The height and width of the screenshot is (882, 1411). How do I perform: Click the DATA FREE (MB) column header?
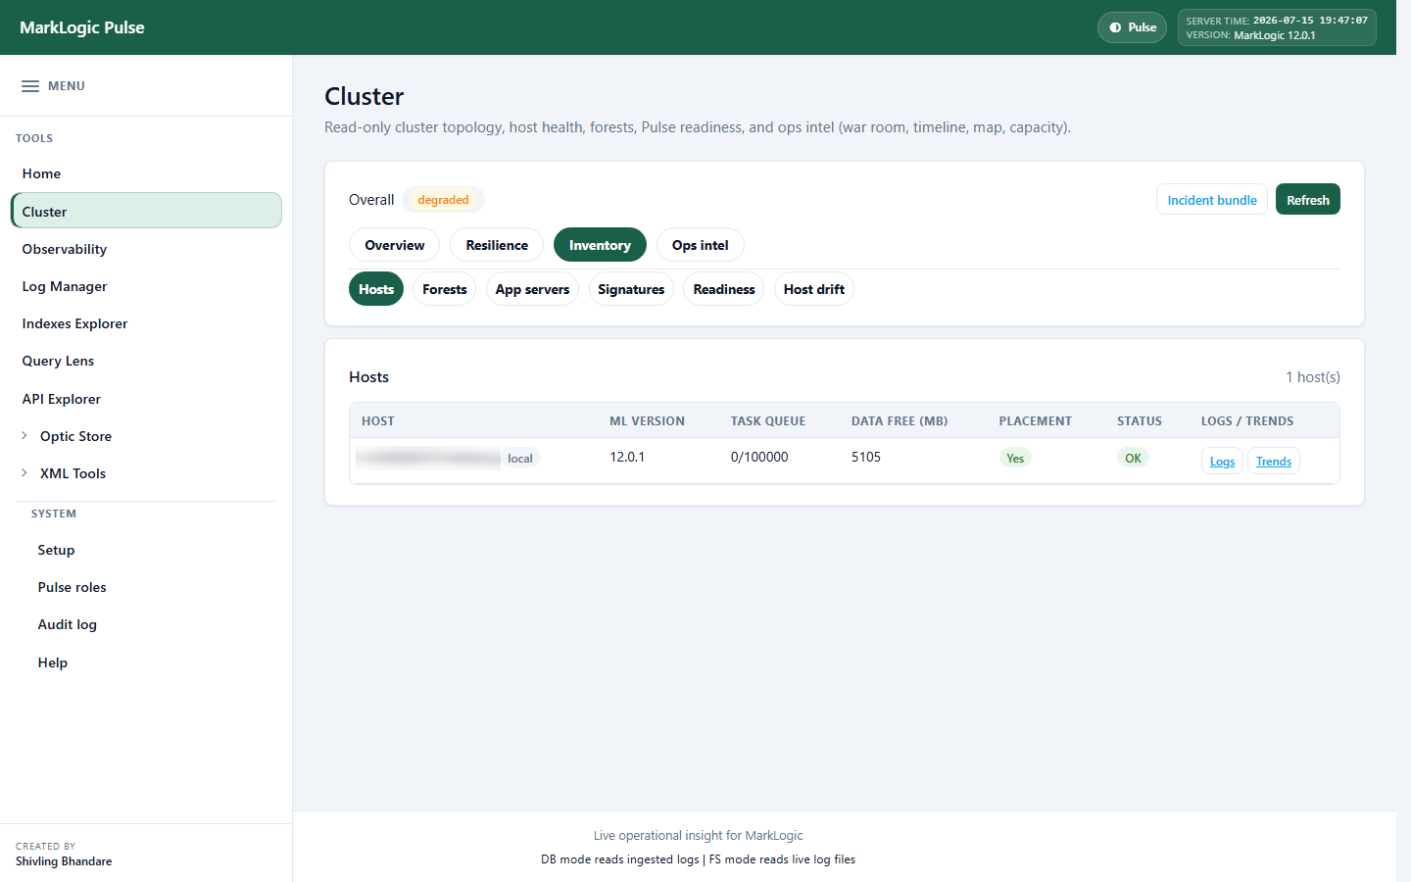[x=900, y=421]
